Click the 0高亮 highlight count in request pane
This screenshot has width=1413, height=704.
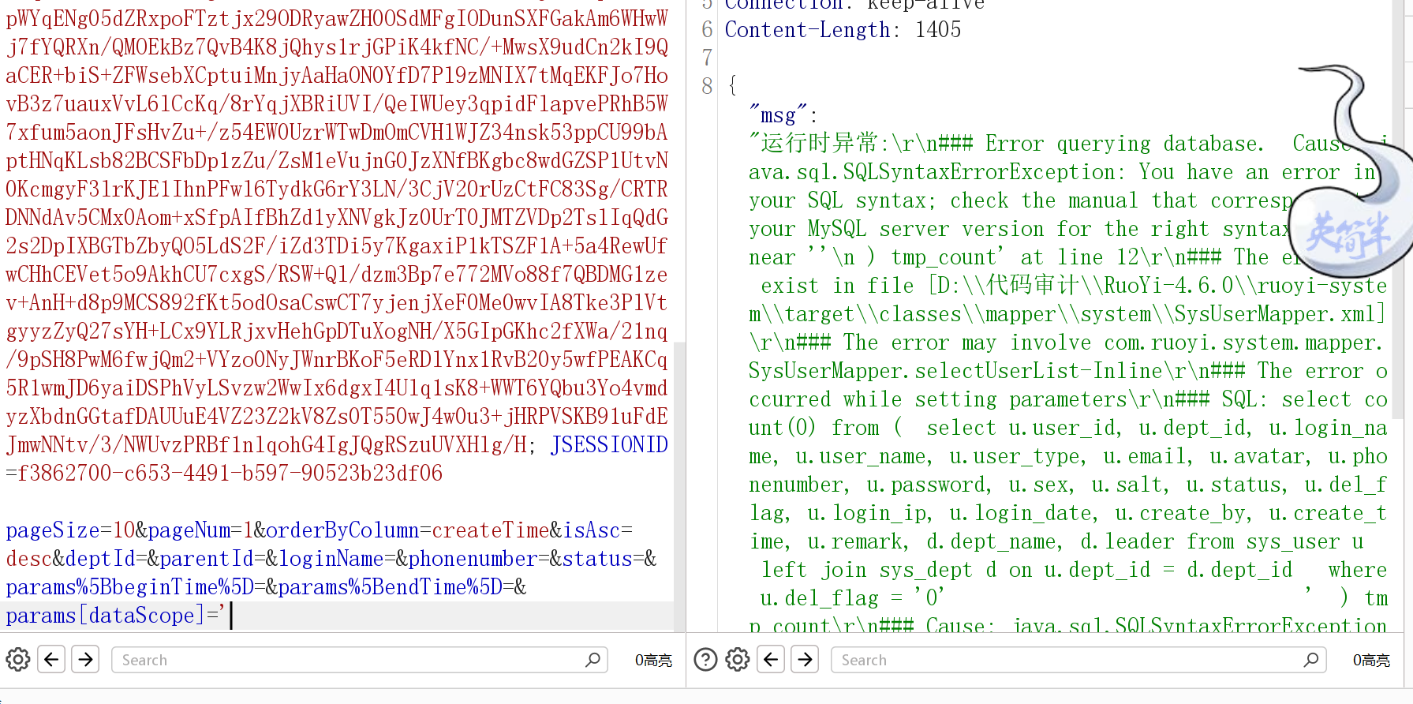(x=653, y=660)
